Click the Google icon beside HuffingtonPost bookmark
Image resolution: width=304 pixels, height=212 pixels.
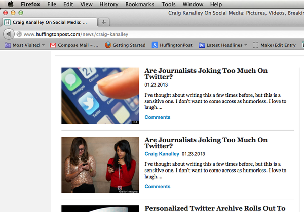(x=155, y=45)
